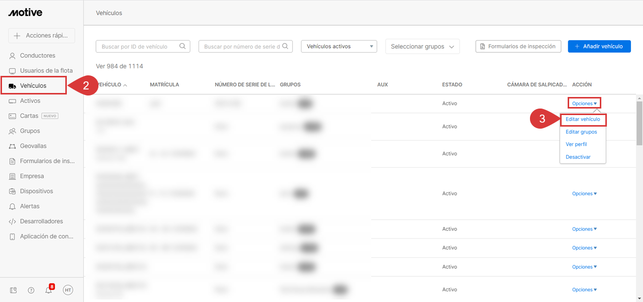Open Acciones rápidas quick actions button
This screenshot has height=302, width=643.
pyautogui.click(x=42, y=36)
